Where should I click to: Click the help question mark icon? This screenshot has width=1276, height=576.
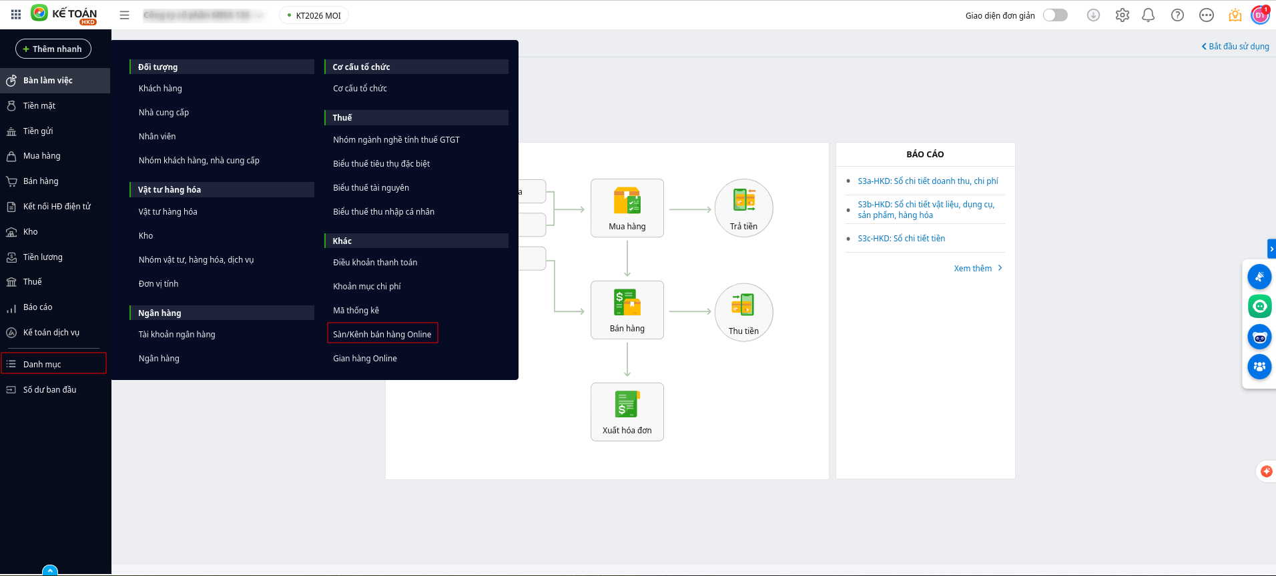[1177, 15]
